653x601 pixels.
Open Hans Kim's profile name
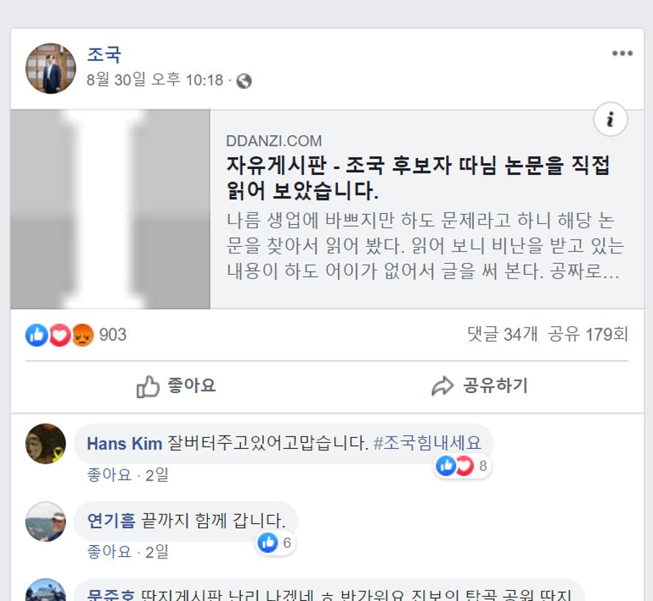(125, 444)
